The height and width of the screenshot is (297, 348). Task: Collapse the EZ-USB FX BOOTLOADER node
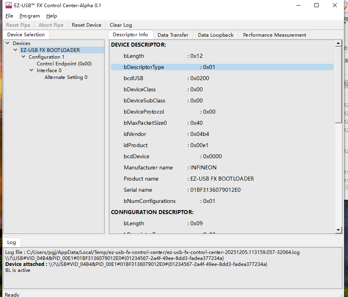click(x=16, y=50)
